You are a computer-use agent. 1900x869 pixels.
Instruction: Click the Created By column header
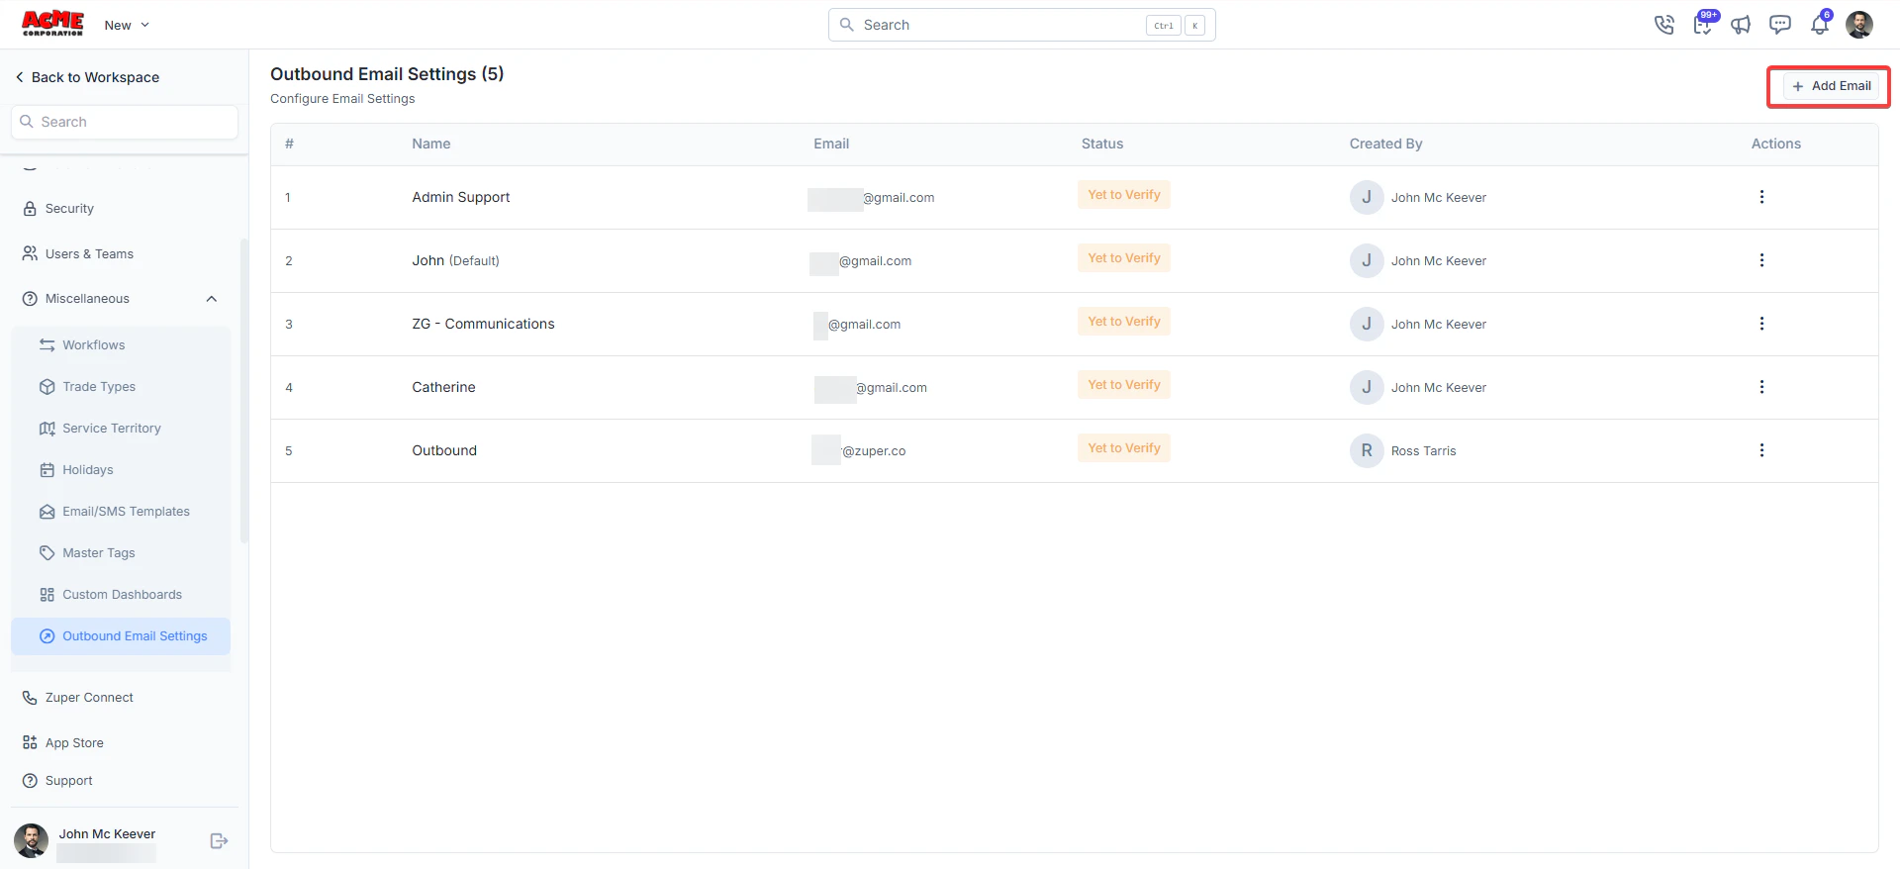click(1385, 144)
